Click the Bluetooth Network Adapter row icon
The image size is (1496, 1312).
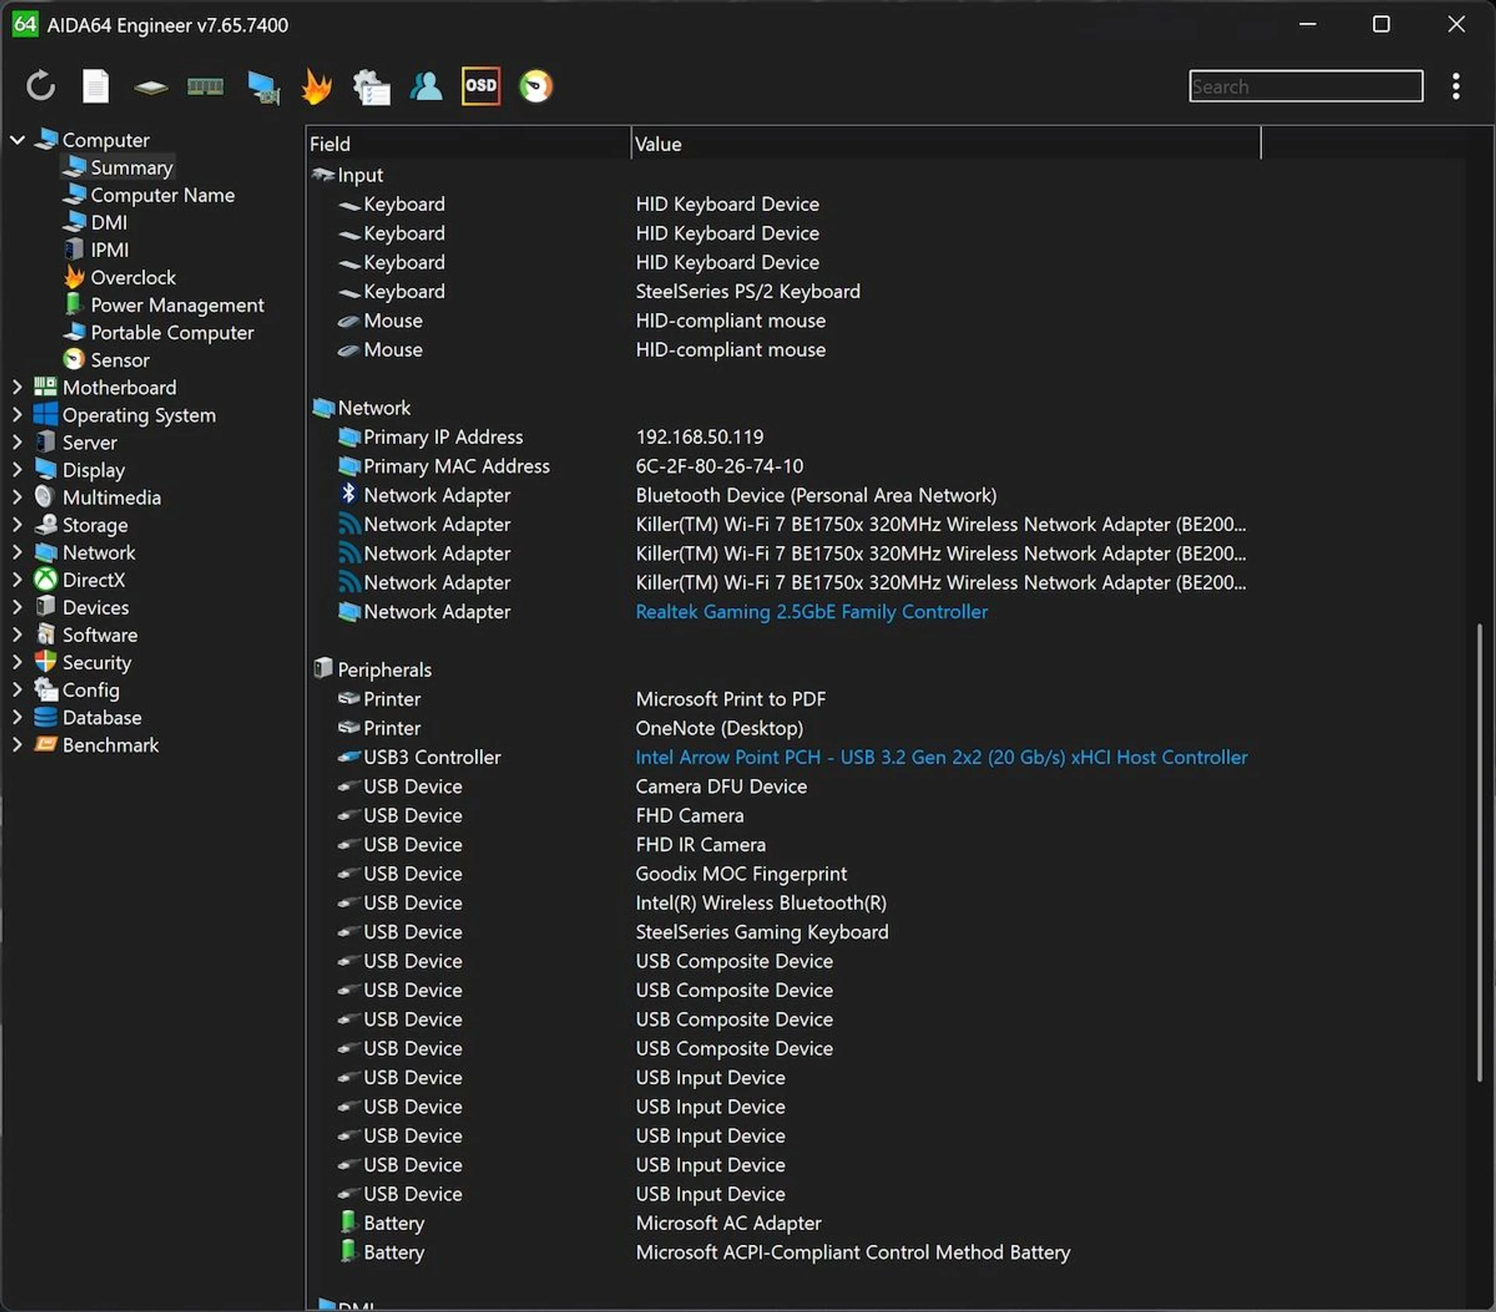click(348, 494)
